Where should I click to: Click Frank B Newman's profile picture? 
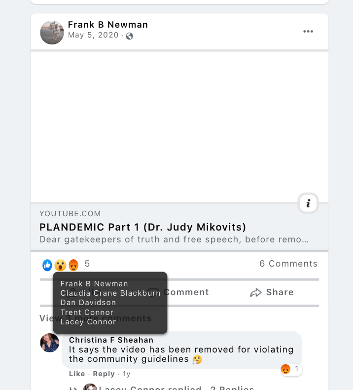click(x=52, y=33)
